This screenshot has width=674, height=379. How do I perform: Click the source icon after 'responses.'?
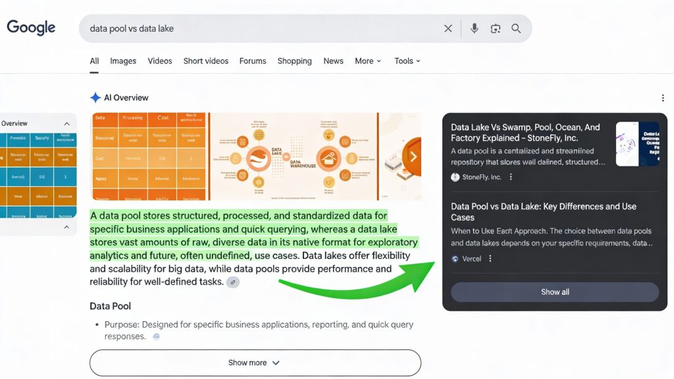pyautogui.click(x=157, y=336)
